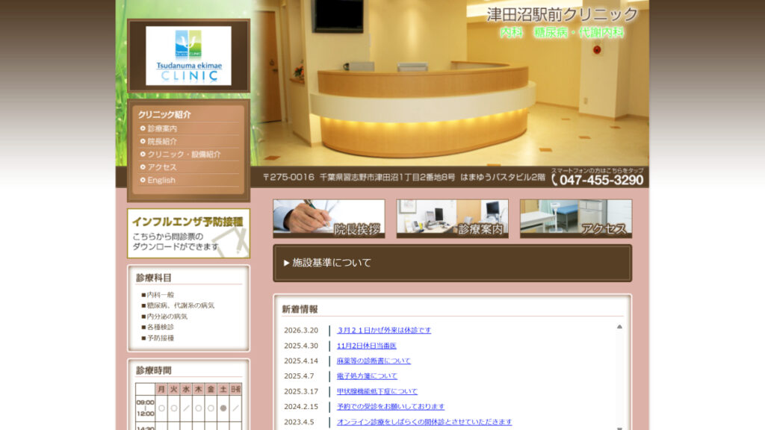Click the アクセス image banner
Viewport: 765px width, 430px height.
coord(575,219)
